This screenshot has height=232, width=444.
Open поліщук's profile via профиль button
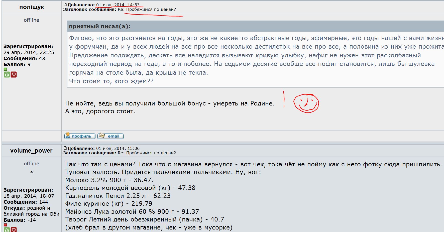[x=80, y=136]
